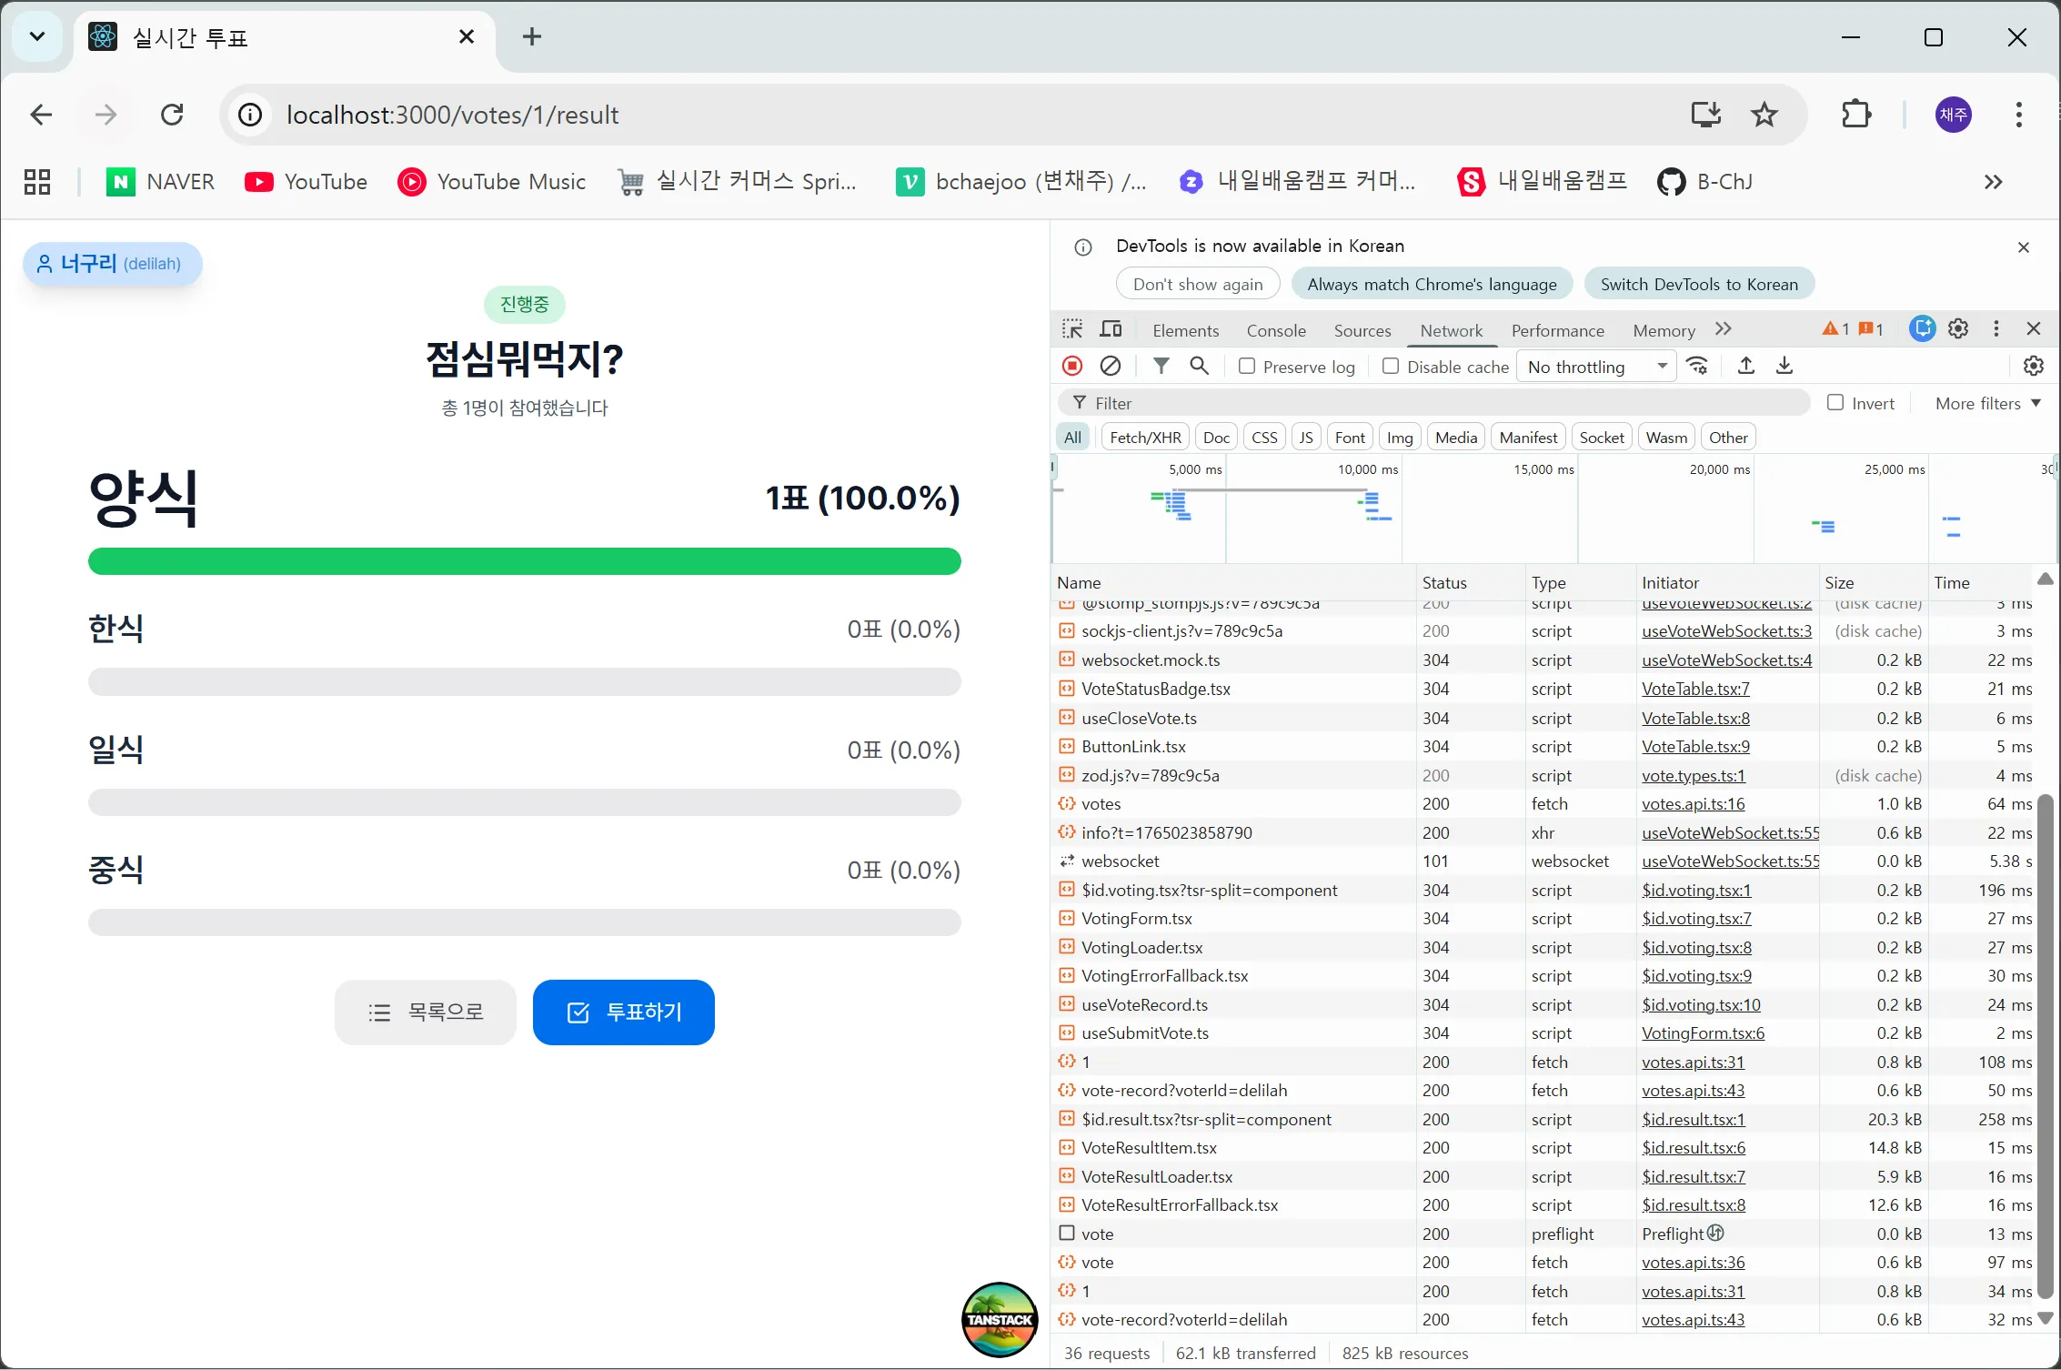Toggle the network filter funnel icon
This screenshot has height=1370, width=2061.
point(1161,366)
